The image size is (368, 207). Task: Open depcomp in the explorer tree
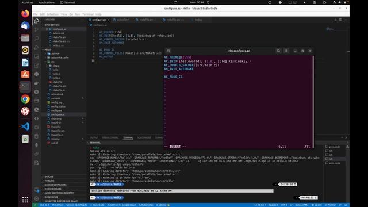click(56, 118)
